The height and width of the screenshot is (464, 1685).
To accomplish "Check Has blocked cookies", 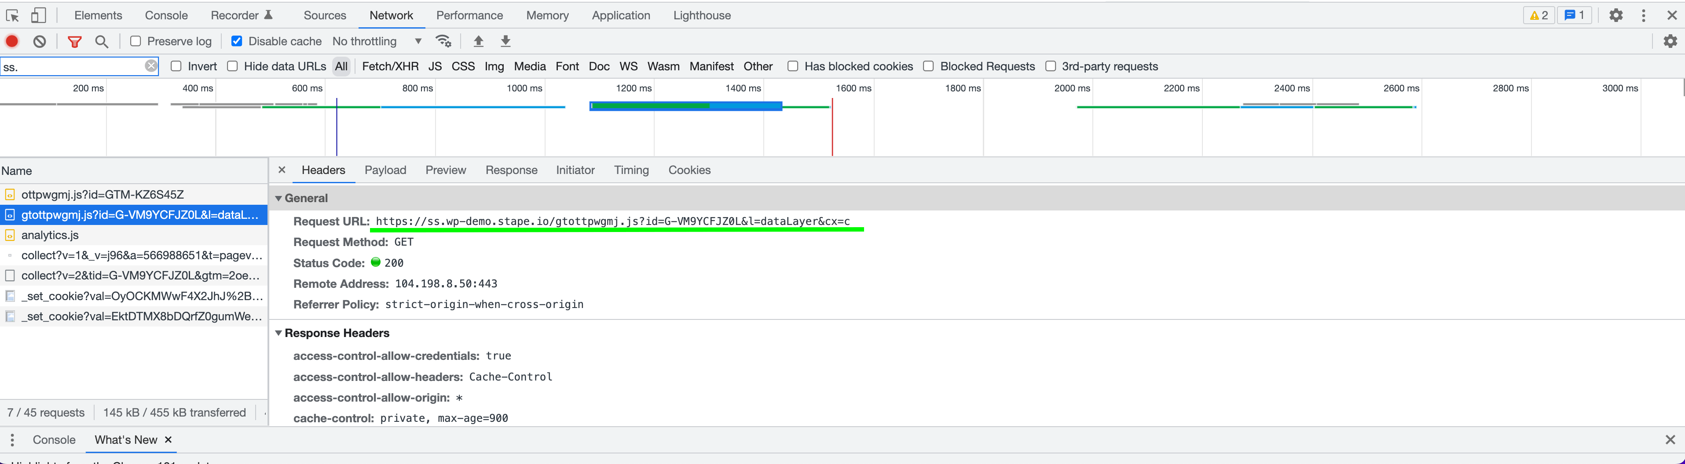I will pos(793,66).
